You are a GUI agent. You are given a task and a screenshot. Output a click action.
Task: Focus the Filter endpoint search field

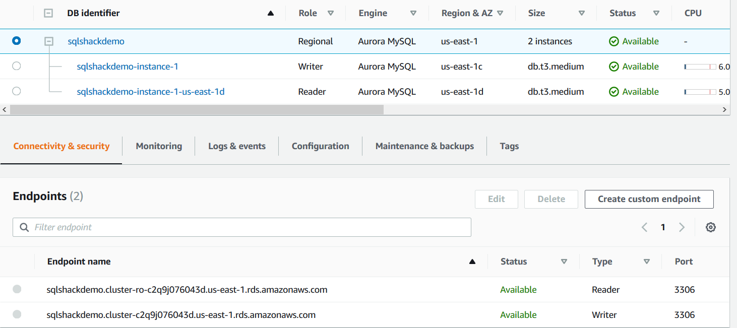click(x=242, y=227)
